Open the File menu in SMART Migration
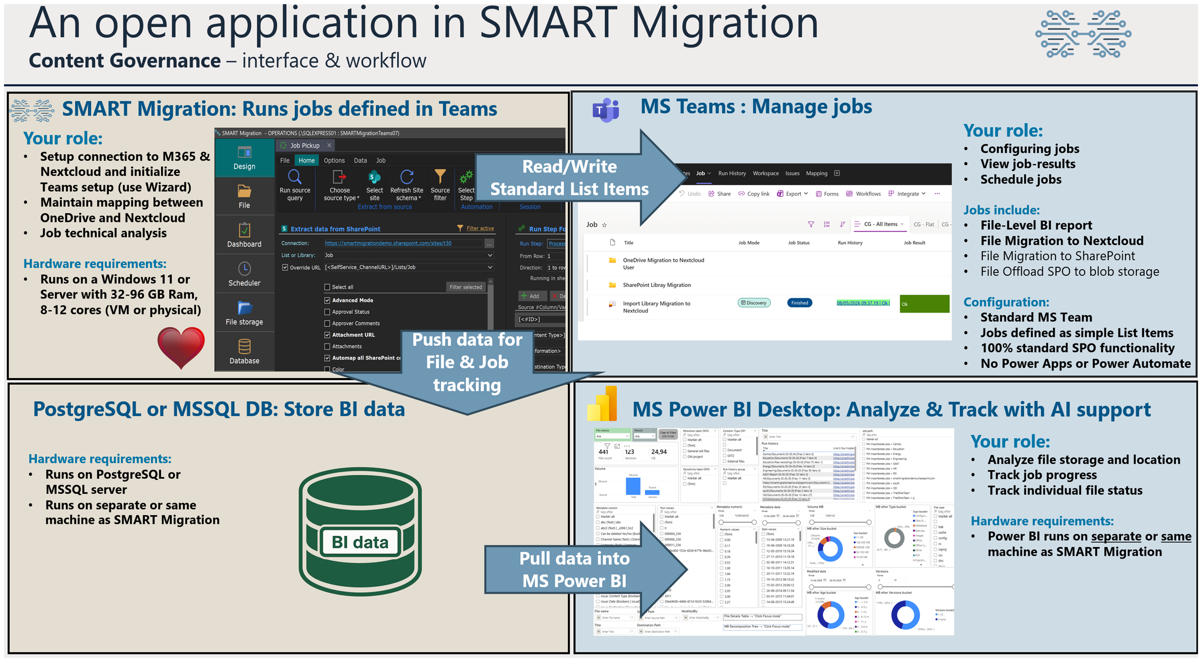Image resolution: width=1202 pixels, height=662 pixels. point(285,160)
